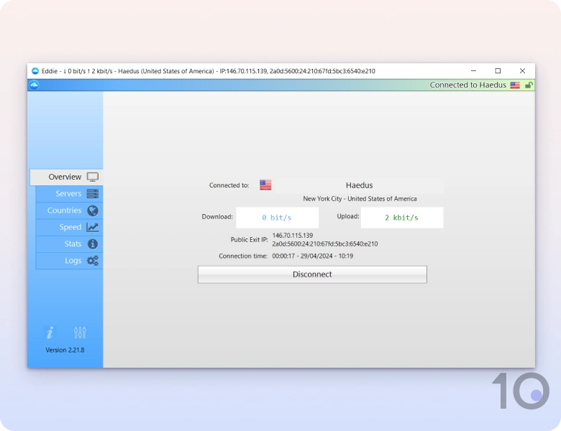This screenshot has height=431, width=561.
Task: Click New York City location text
Action: pyautogui.click(x=360, y=199)
